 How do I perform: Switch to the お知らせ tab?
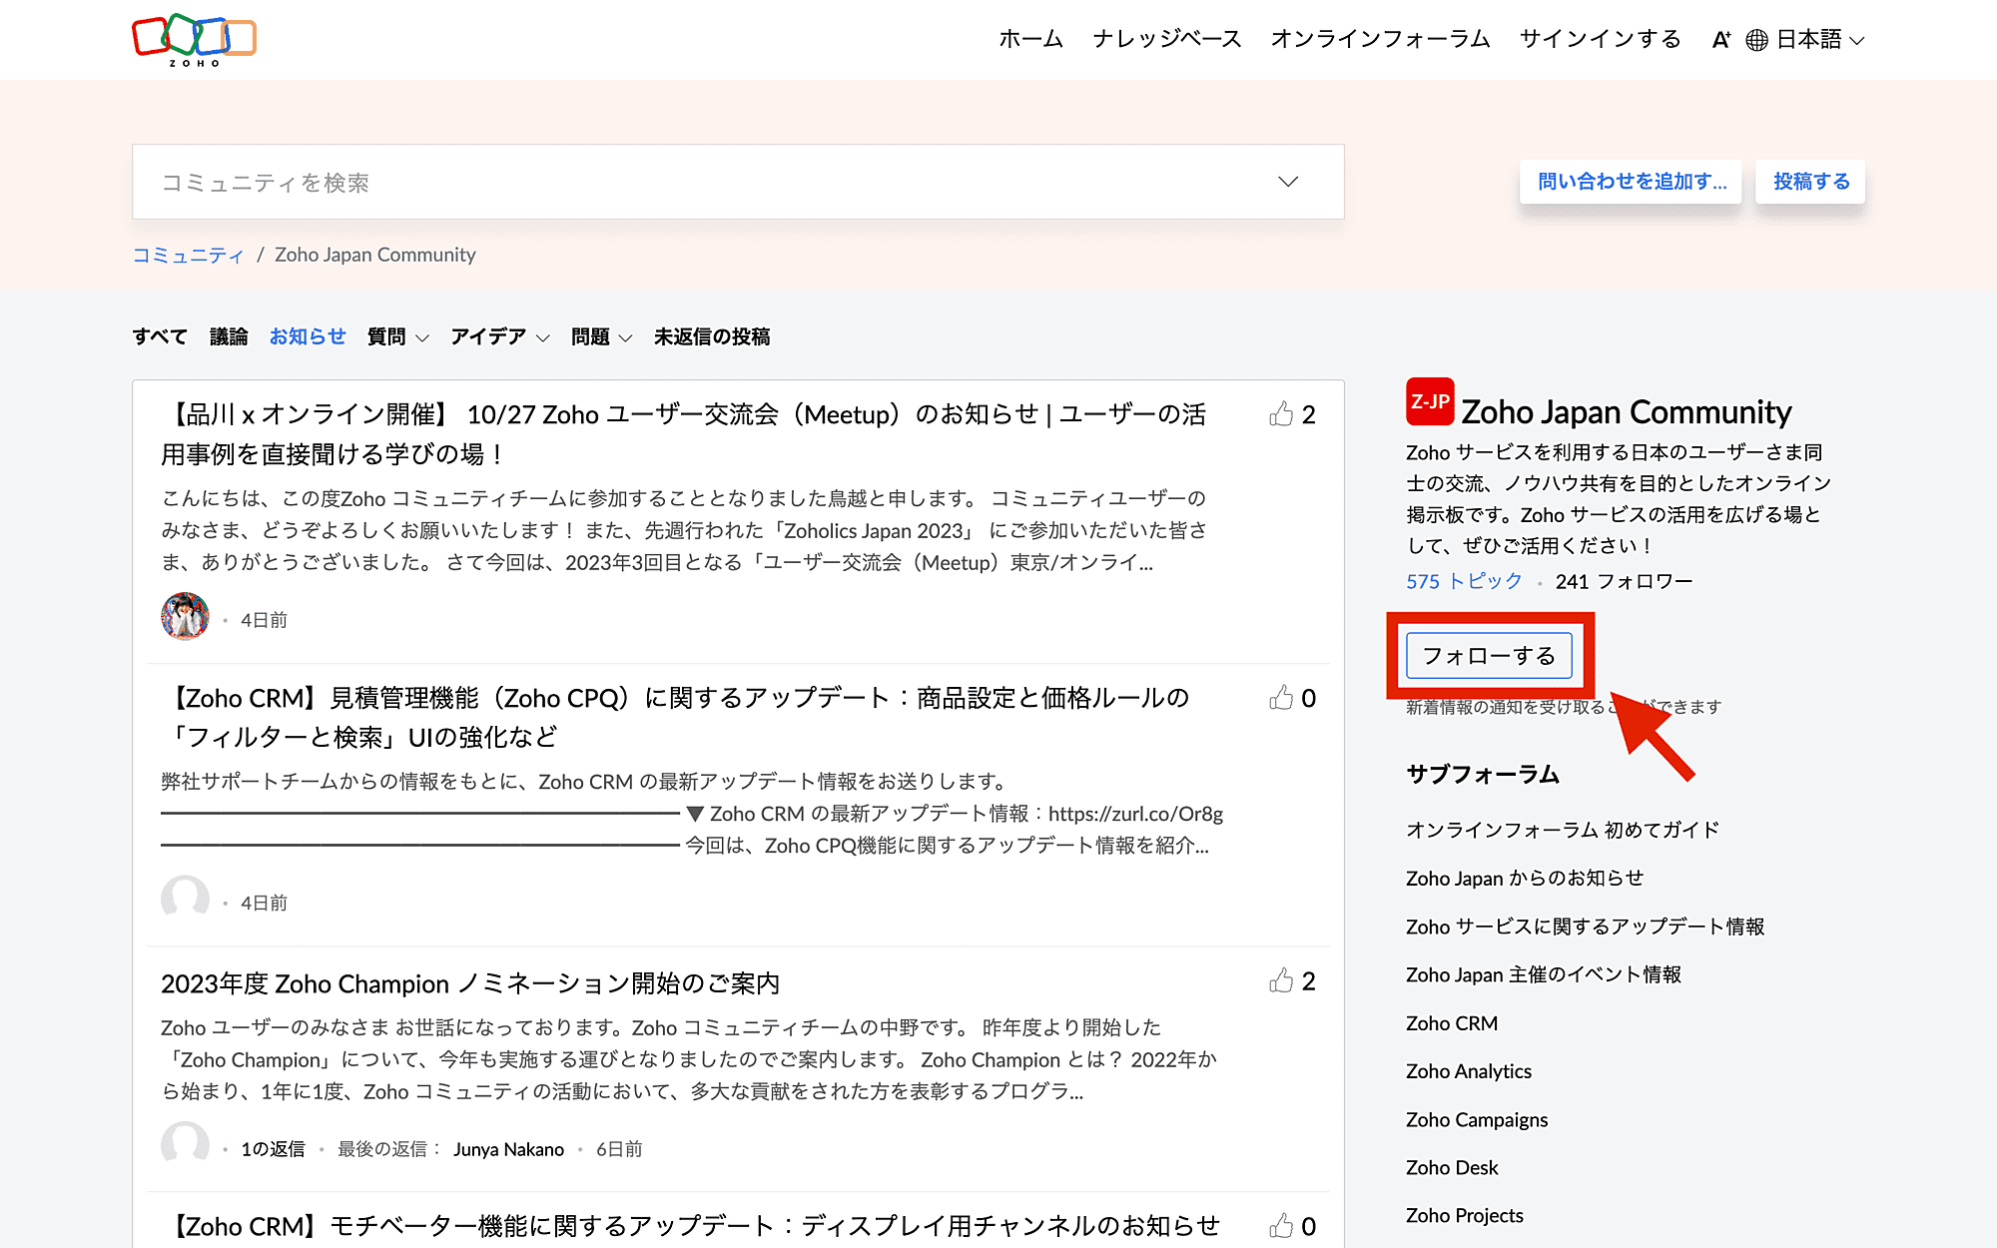[x=308, y=337]
